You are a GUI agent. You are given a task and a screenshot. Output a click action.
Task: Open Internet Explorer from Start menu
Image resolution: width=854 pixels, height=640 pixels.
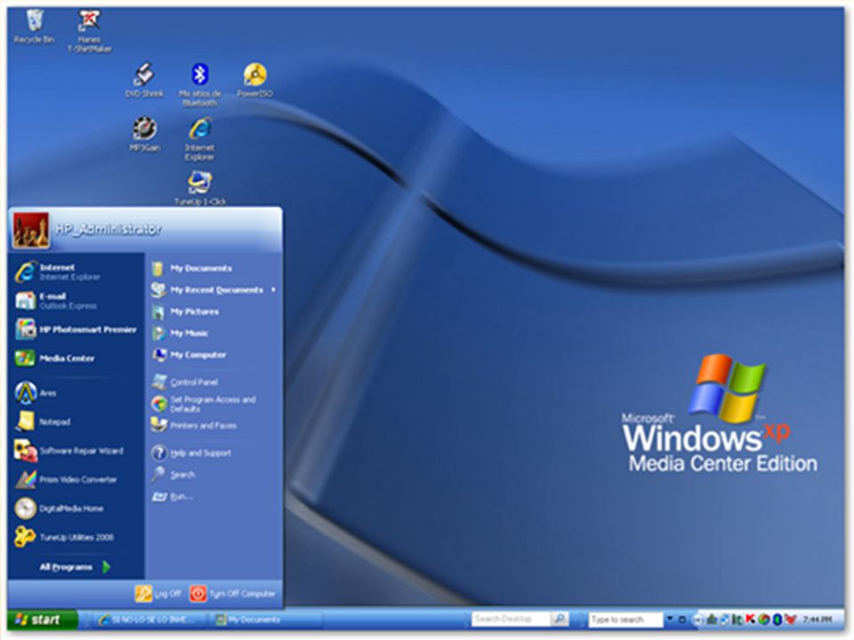point(75,272)
